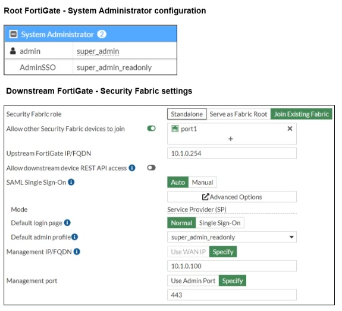Click info icon beside Default admin profile
The height and width of the screenshot is (311, 342).
click(x=75, y=237)
